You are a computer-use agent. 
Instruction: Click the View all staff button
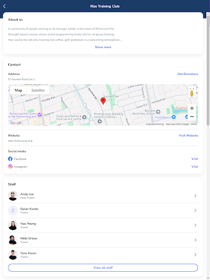point(103,267)
